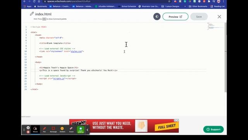This screenshot has height=140, width=248.
Task: Grab the recorder toolbar drag handle
Action: 24,130
